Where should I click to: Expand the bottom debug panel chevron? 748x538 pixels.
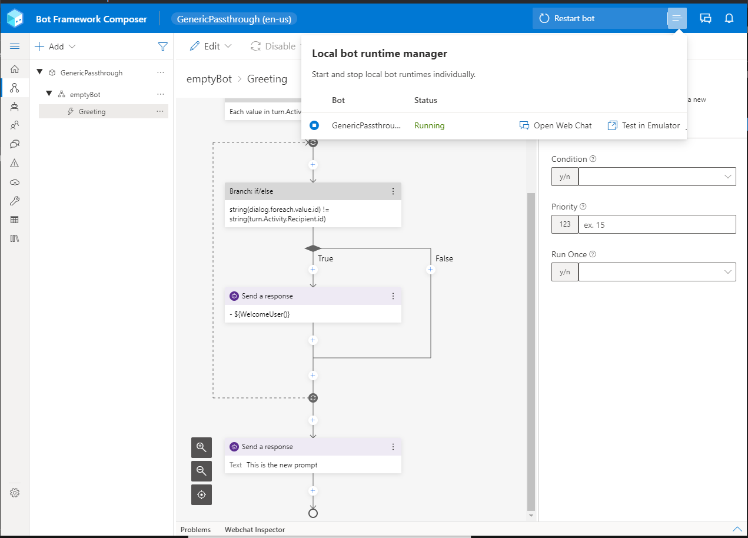click(x=736, y=529)
